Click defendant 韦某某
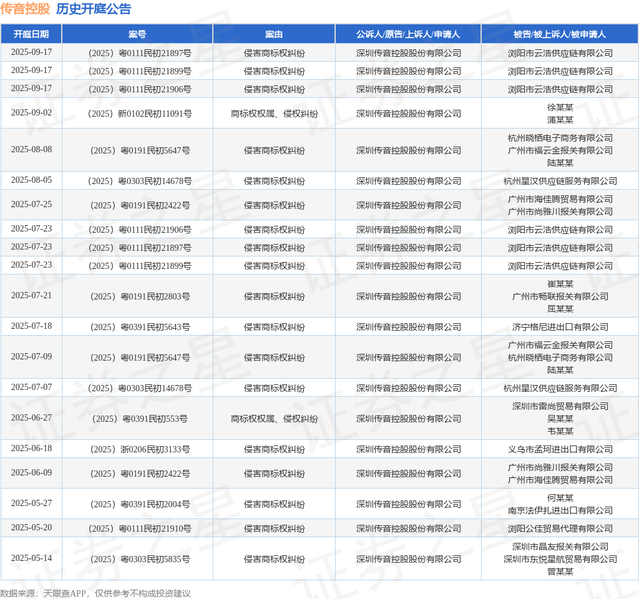 click(560, 431)
